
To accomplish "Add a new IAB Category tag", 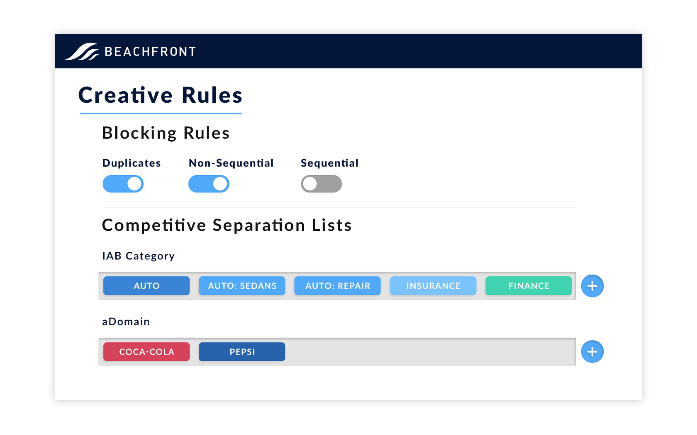I will [592, 286].
